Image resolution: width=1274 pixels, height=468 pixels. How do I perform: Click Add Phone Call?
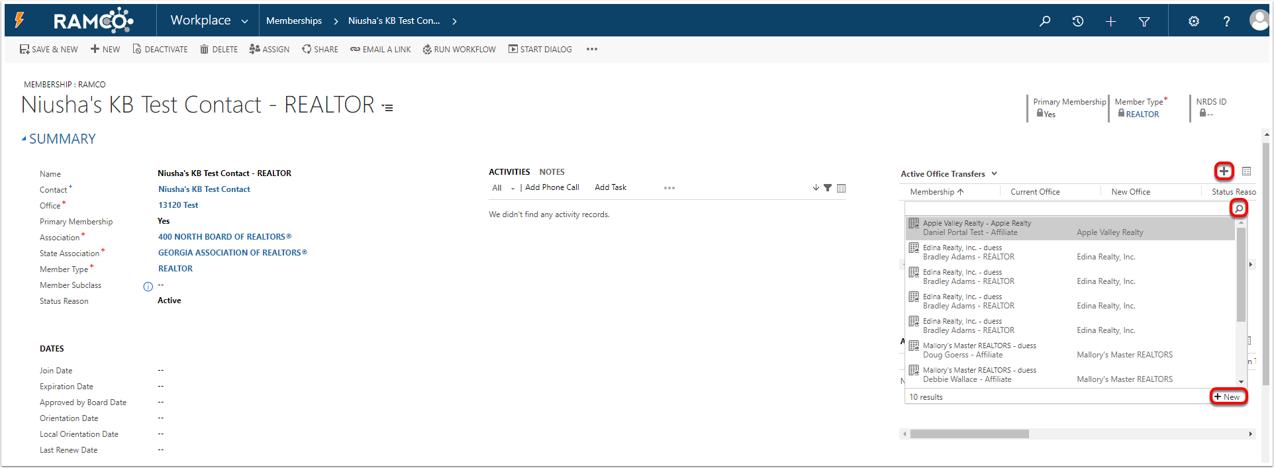552,188
